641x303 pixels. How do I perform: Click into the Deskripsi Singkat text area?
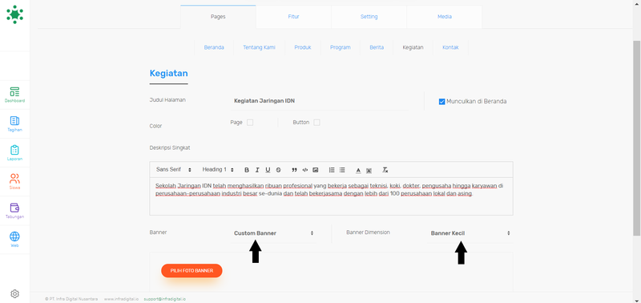coord(331,196)
